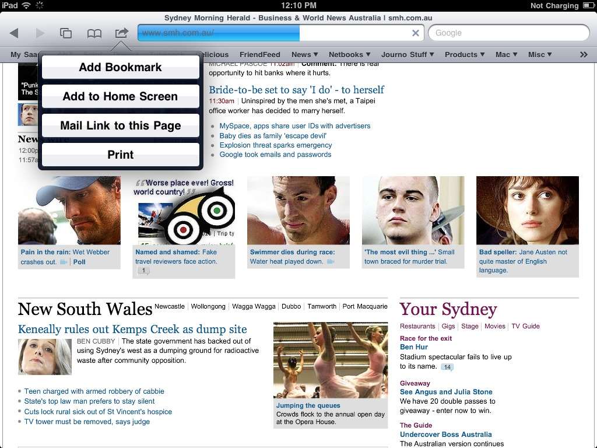Open the Bride-to-be marries herself story

pyautogui.click(x=296, y=90)
